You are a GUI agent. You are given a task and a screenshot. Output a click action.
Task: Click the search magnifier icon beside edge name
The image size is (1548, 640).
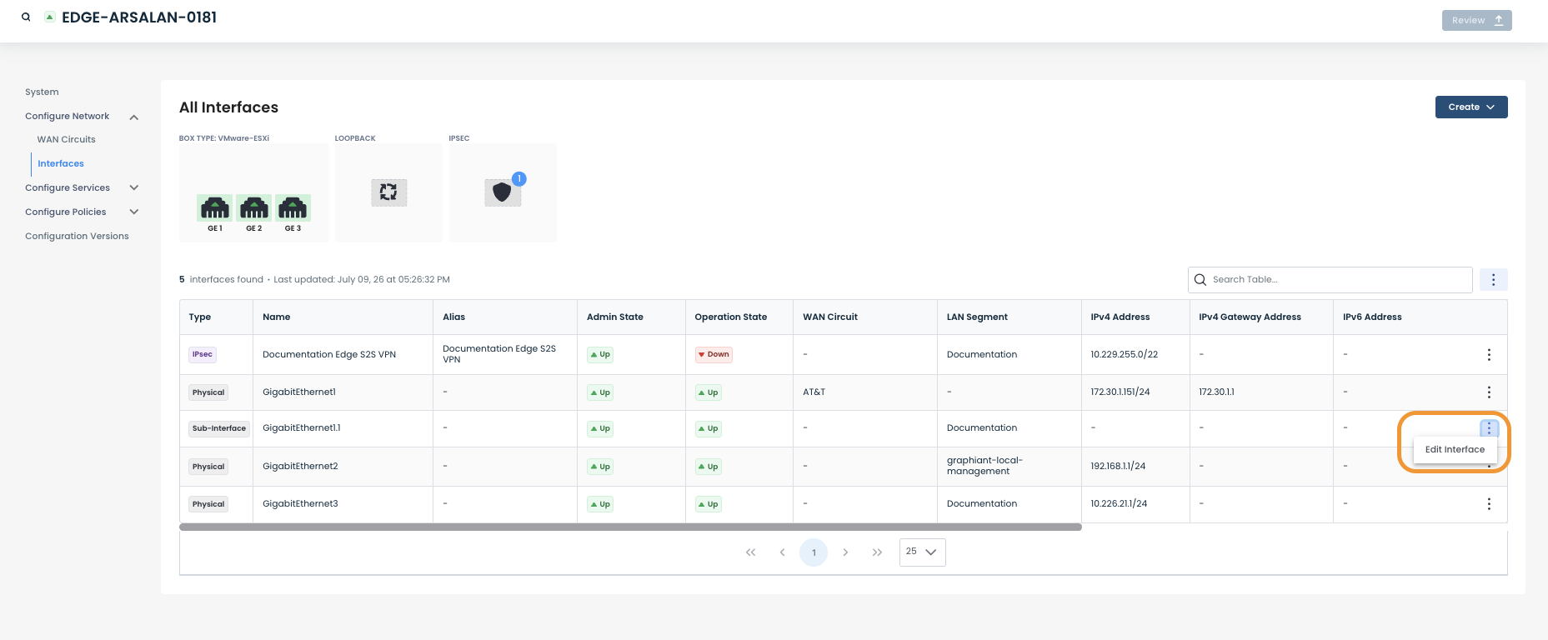[x=26, y=17]
